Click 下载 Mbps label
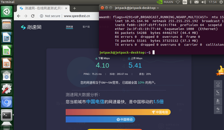Image resolution: width=224 pixels, height=130 pixels. coord(102,58)
